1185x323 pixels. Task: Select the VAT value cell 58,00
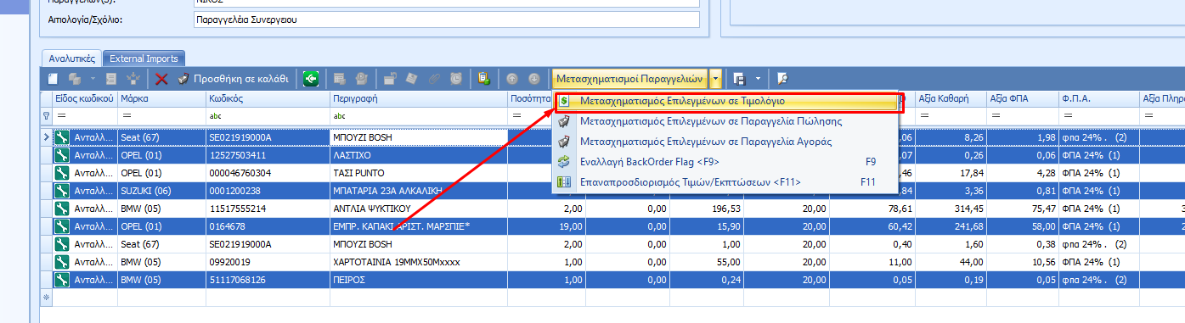point(1022,226)
